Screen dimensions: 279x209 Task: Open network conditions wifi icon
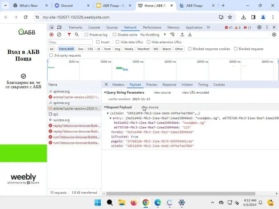click(172, 35)
